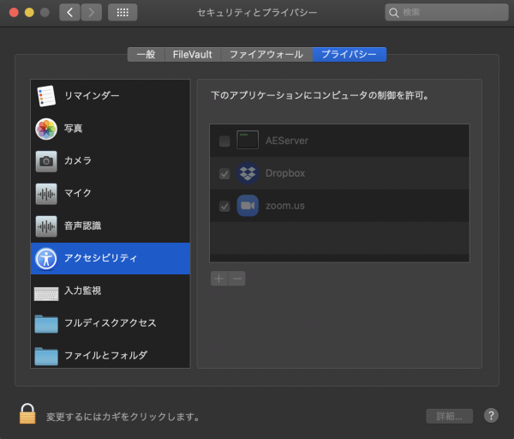Viewport: 514px width, 439px height.
Task: Select the アクセシビリティ label
Action: click(x=100, y=258)
